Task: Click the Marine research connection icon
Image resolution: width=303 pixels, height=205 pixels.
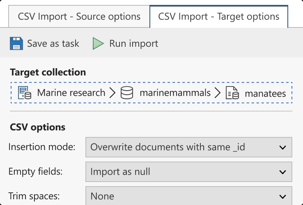Action: click(25, 93)
